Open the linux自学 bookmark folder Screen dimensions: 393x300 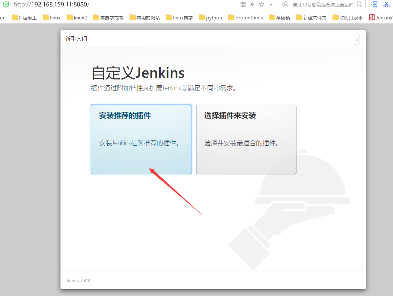pyautogui.click(x=180, y=18)
